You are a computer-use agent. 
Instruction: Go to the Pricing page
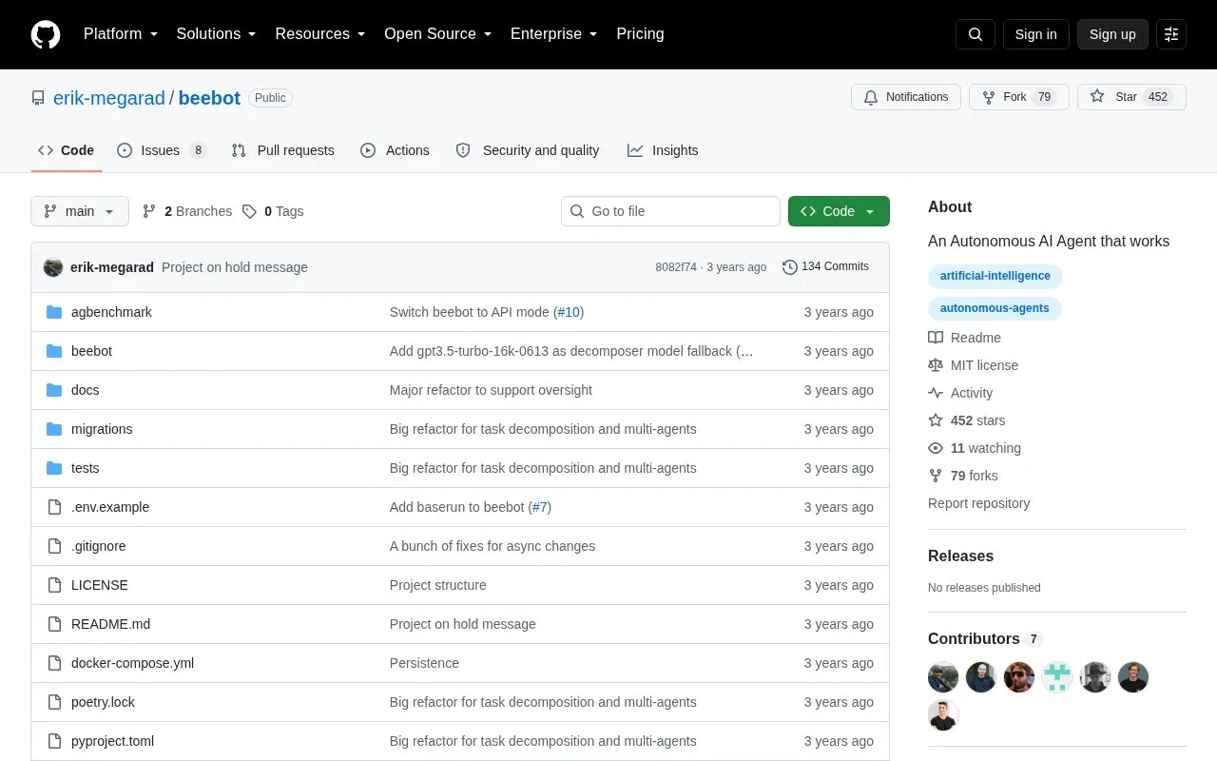pos(640,34)
